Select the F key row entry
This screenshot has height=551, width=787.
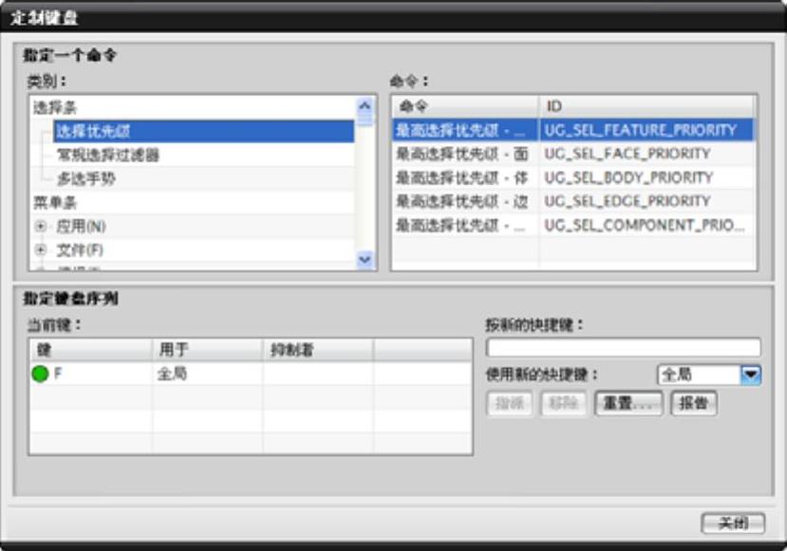[251, 374]
